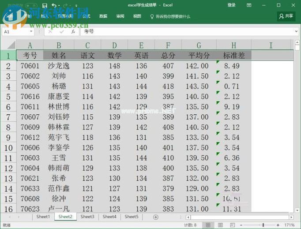
Task: Click the Enter checkmark icon in formula bar
Action: 62,32
